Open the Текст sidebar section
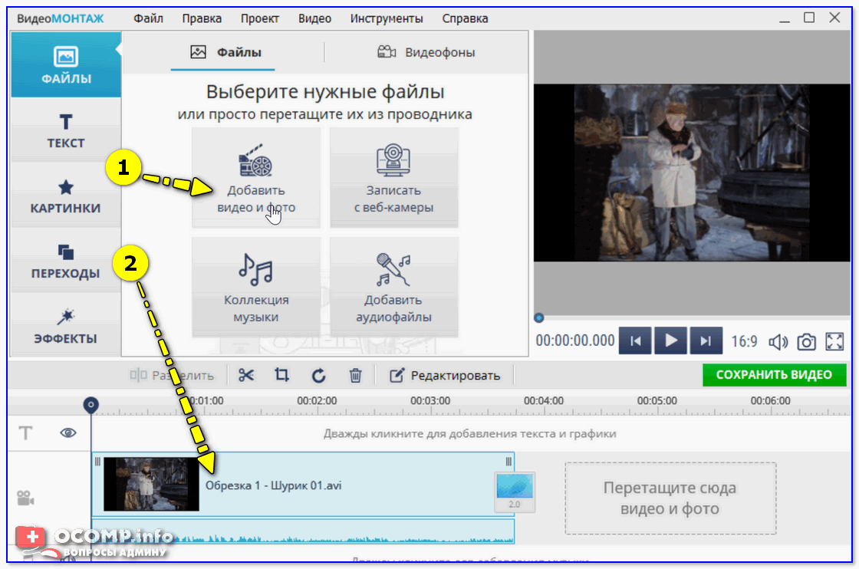The height and width of the screenshot is (569, 859). coord(66,130)
